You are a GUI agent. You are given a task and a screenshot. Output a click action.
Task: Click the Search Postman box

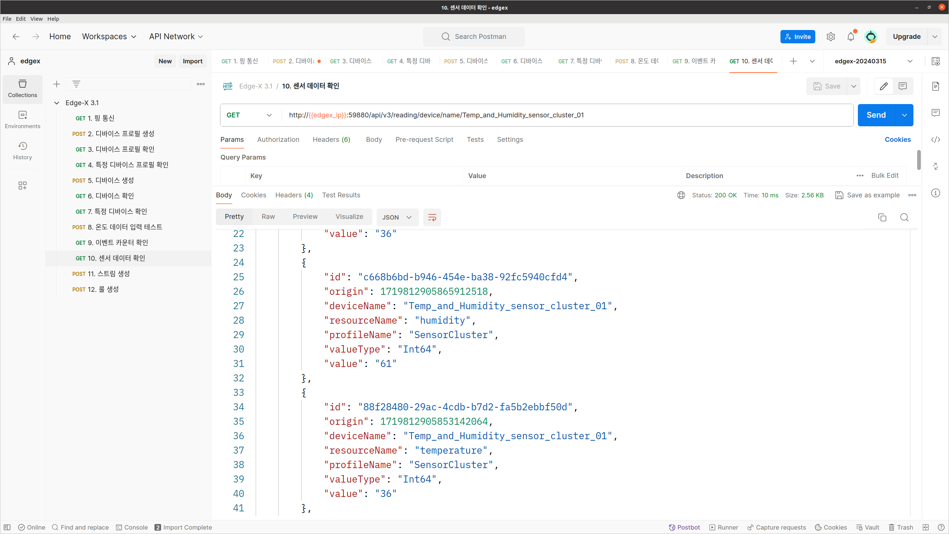pyautogui.click(x=474, y=37)
